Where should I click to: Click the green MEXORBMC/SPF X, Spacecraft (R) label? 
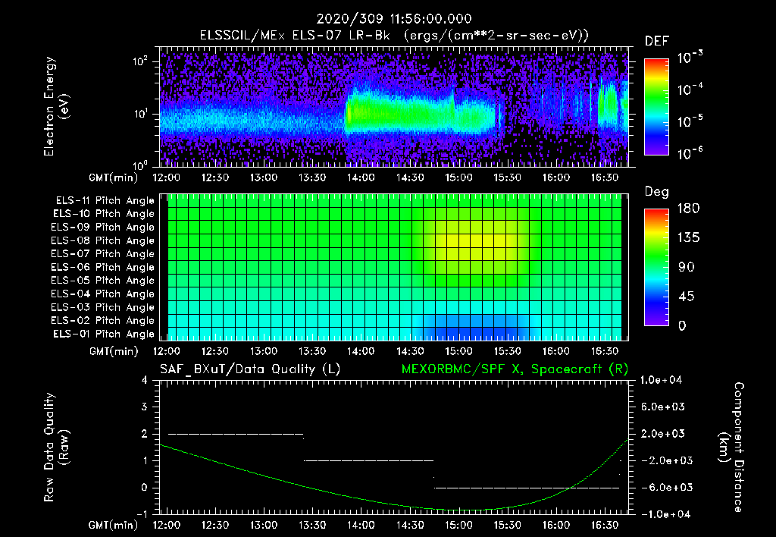pyautogui.click(x=515, y=369)
